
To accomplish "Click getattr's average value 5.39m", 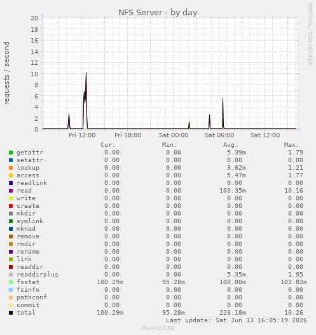I will tap(237, 153).
